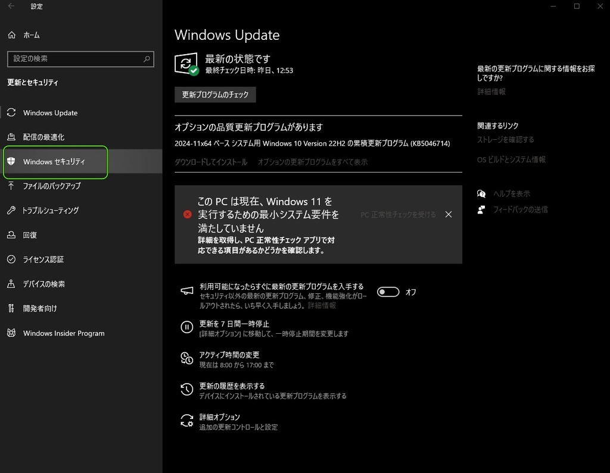Click into the 設定の検索 search field
Screen dimensions: 610x473
tap(80, 59)
